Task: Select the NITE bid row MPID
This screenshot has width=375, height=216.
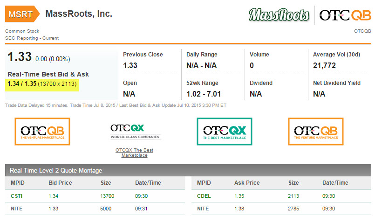Action: pos(16,209)
